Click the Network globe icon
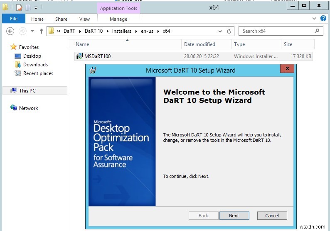Screen dimensions: 330x231 click(14, 108)
